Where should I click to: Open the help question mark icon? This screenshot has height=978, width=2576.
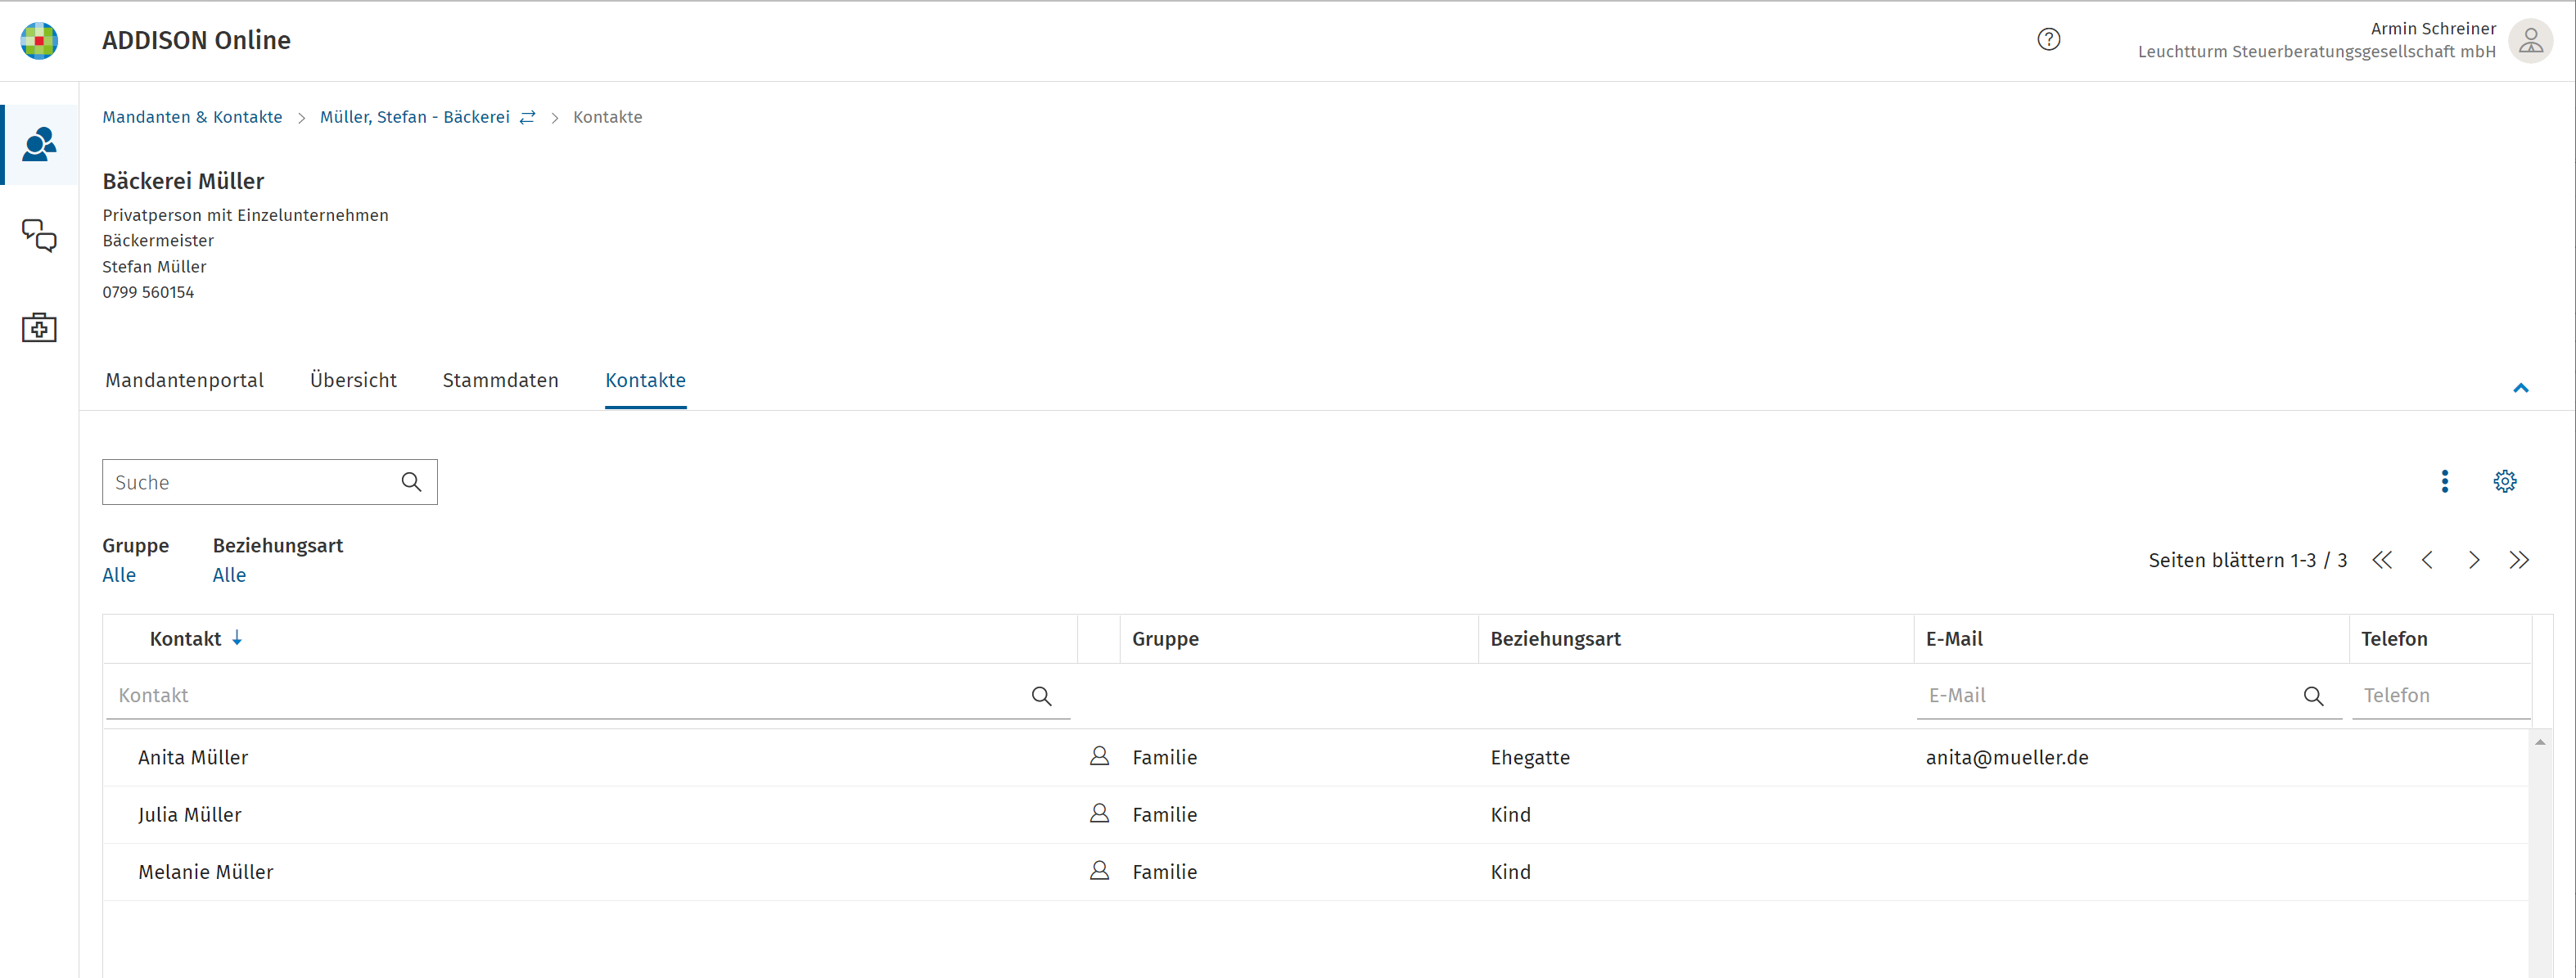coord(2048,40)
